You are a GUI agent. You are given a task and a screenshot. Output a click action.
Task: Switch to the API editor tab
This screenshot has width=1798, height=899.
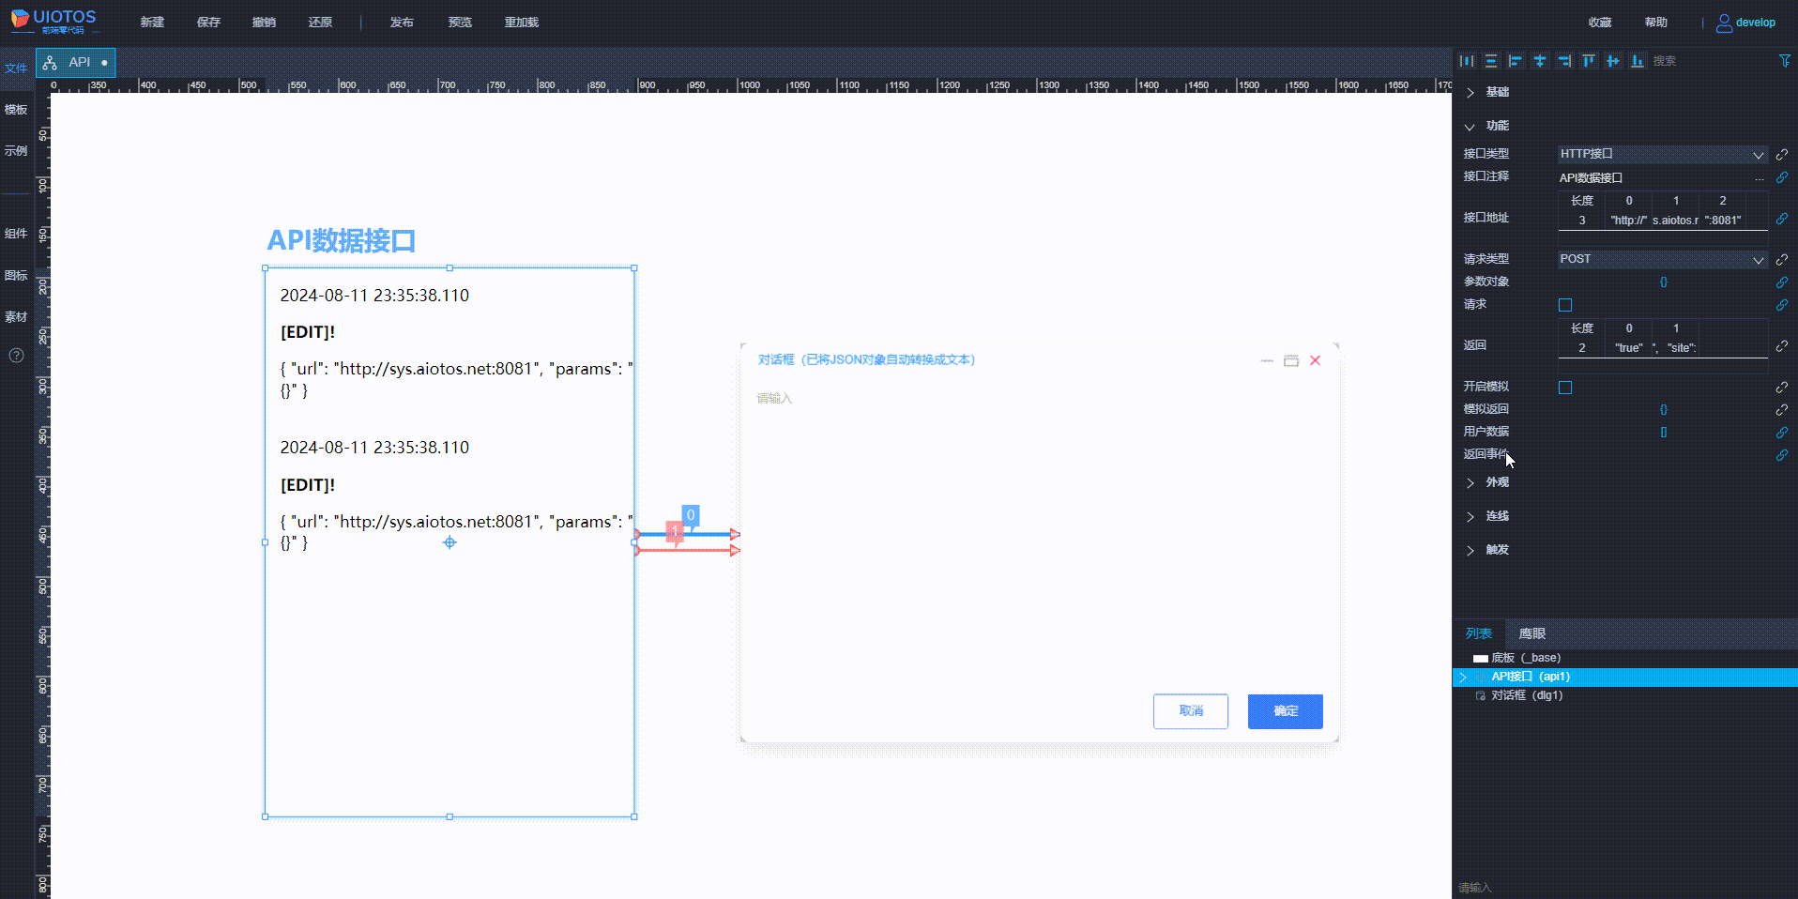[x=76, y=63]
